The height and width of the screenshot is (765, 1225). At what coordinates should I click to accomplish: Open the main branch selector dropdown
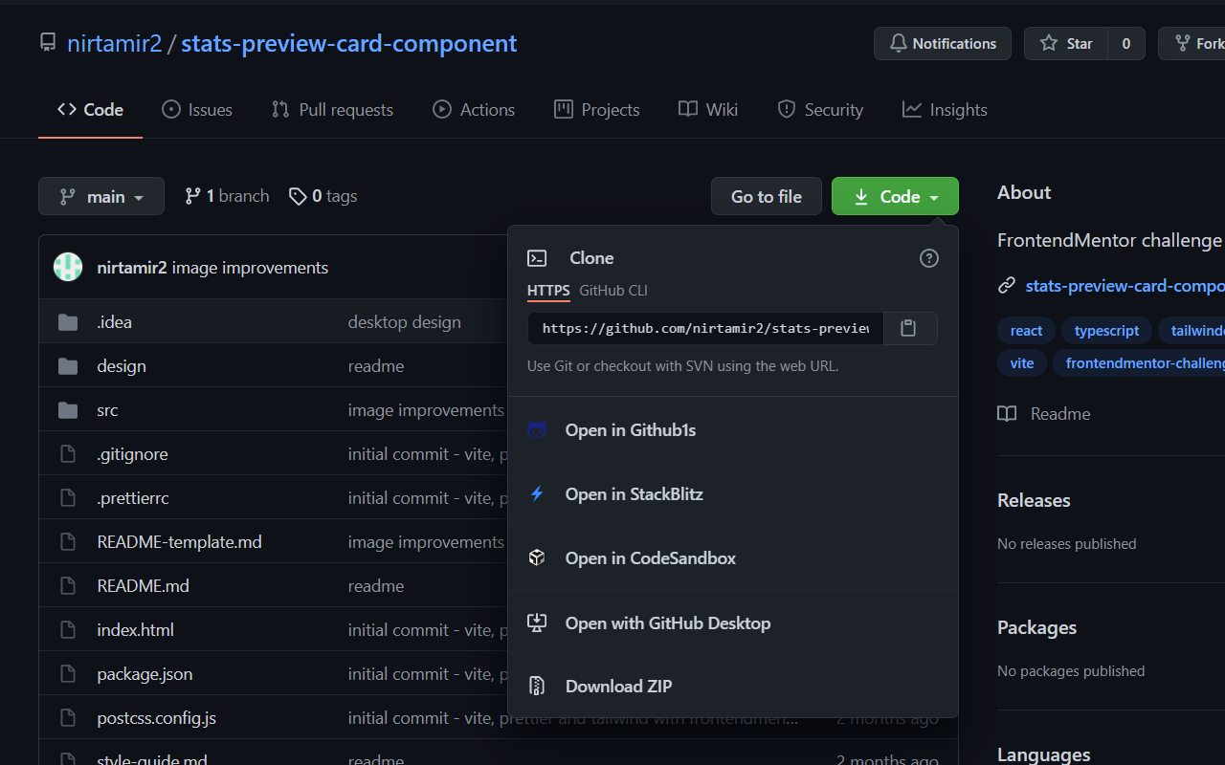click(101, 196)
